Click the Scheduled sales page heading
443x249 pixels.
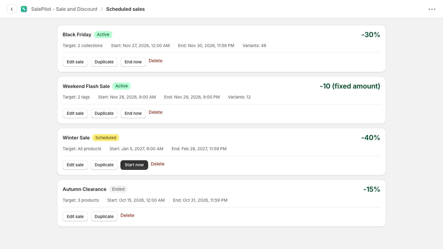(125, 9)
